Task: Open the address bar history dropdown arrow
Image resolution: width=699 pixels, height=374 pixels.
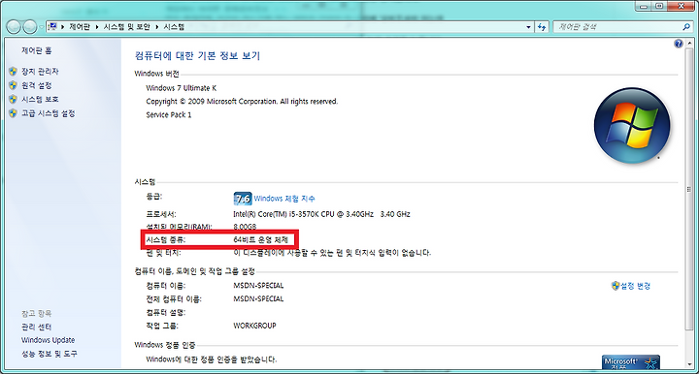Action: (529, 27)
